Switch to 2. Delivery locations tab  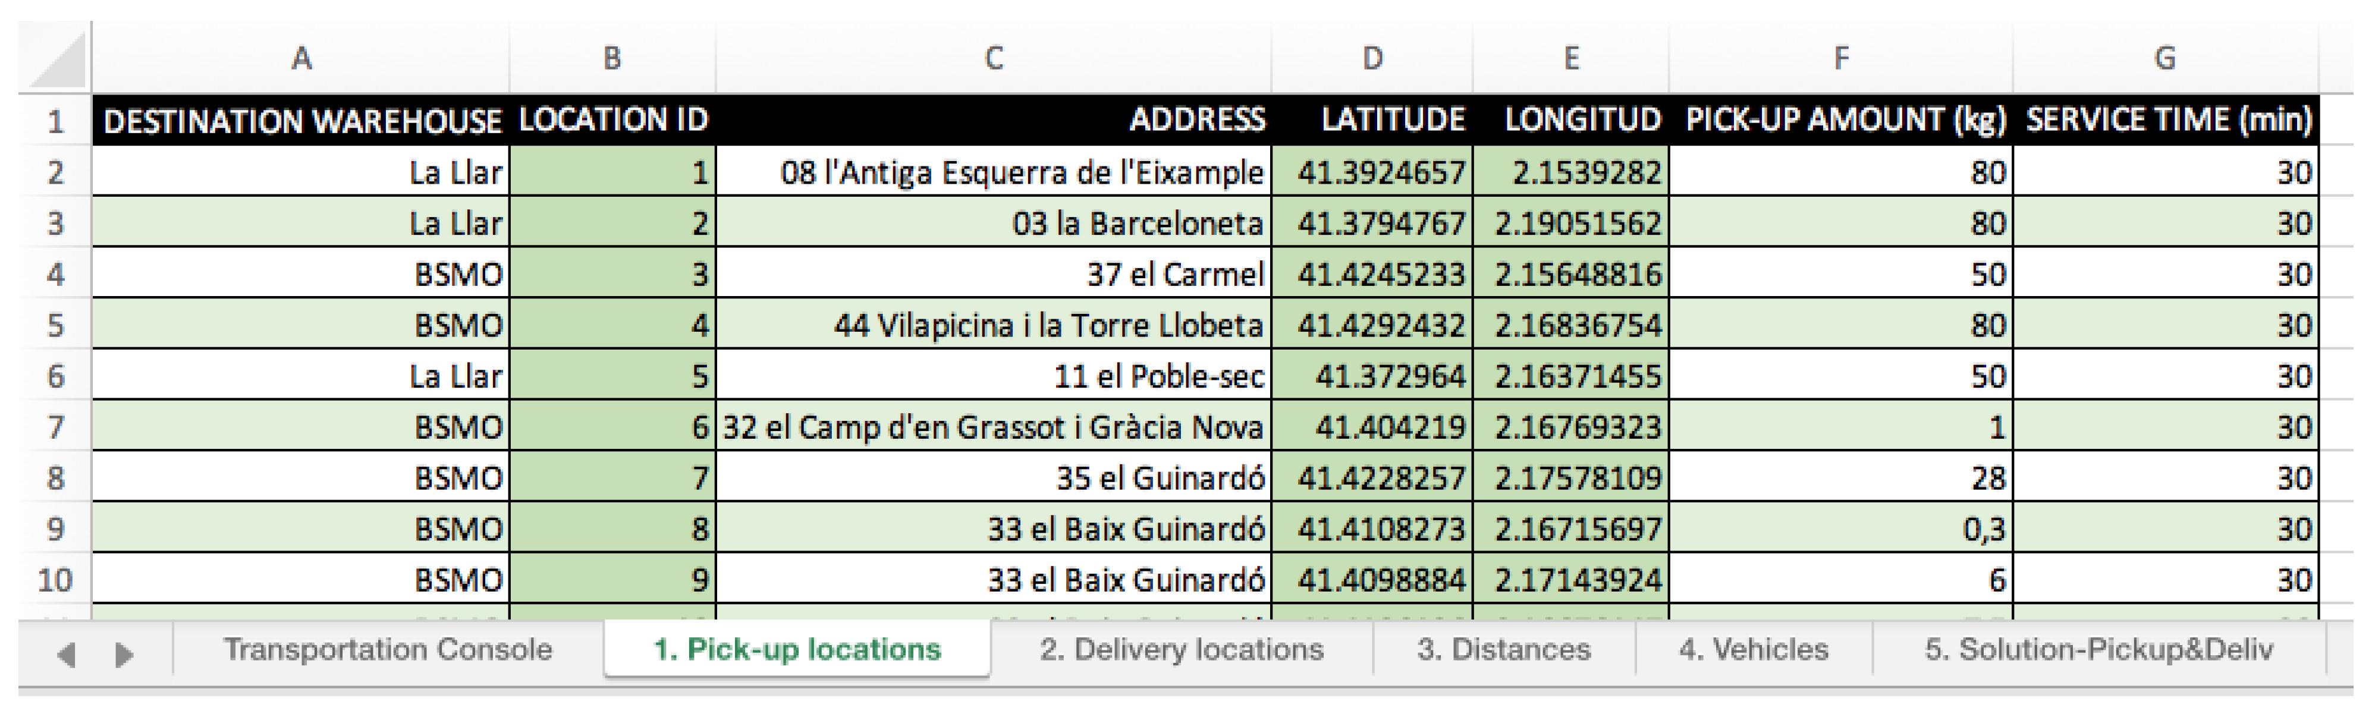1180,650
